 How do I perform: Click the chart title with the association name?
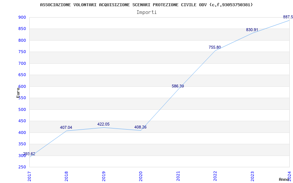(146, 5)
